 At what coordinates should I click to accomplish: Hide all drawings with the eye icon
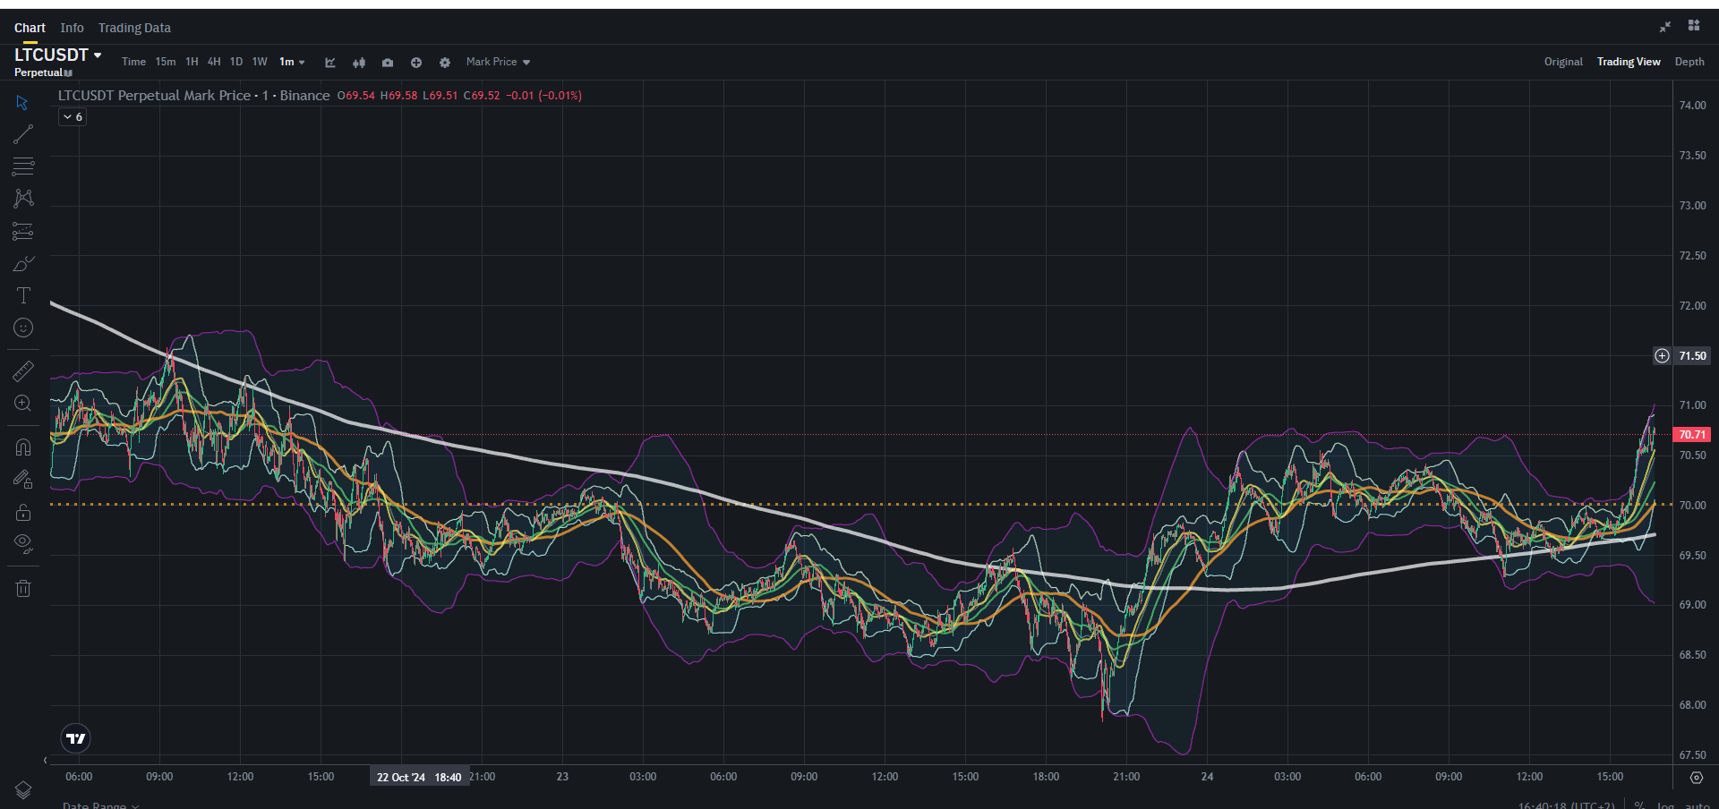pos(23,544)
